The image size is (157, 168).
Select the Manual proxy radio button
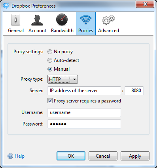click(x=50, y=69)
